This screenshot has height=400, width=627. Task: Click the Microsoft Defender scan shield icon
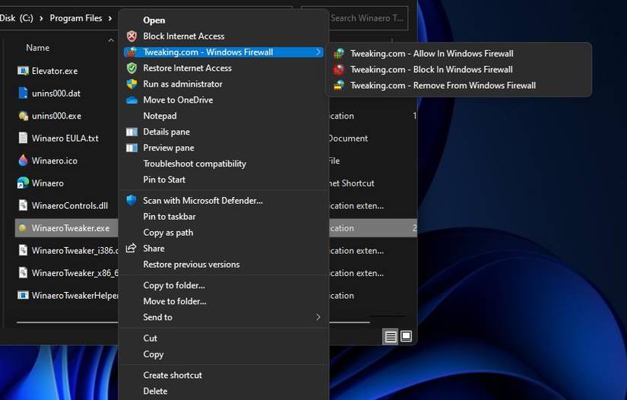(131, 201)
